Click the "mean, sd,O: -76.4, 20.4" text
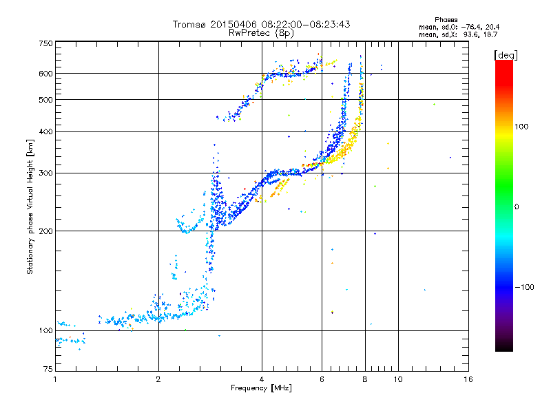This screenshot has height=413, width=551. click(459, 27)
